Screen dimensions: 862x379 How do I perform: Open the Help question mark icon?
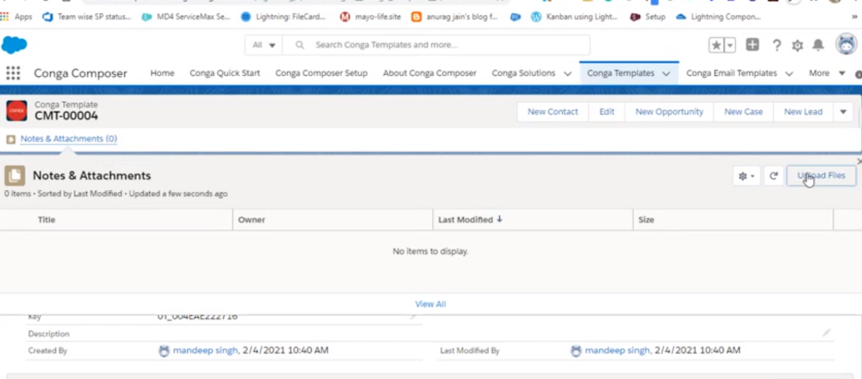point(776,45)
